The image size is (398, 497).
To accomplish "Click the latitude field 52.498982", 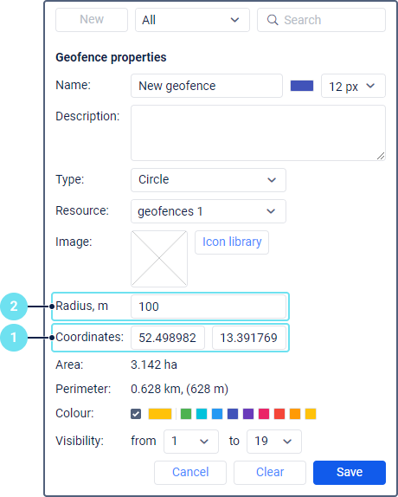I will coord(168,338).
